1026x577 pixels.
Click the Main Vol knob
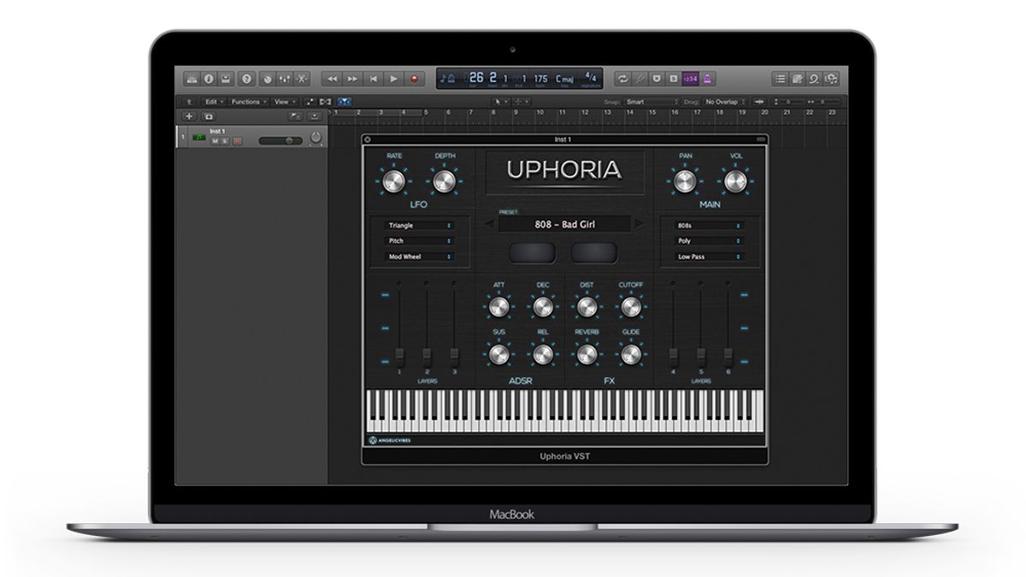coord(735,180)
